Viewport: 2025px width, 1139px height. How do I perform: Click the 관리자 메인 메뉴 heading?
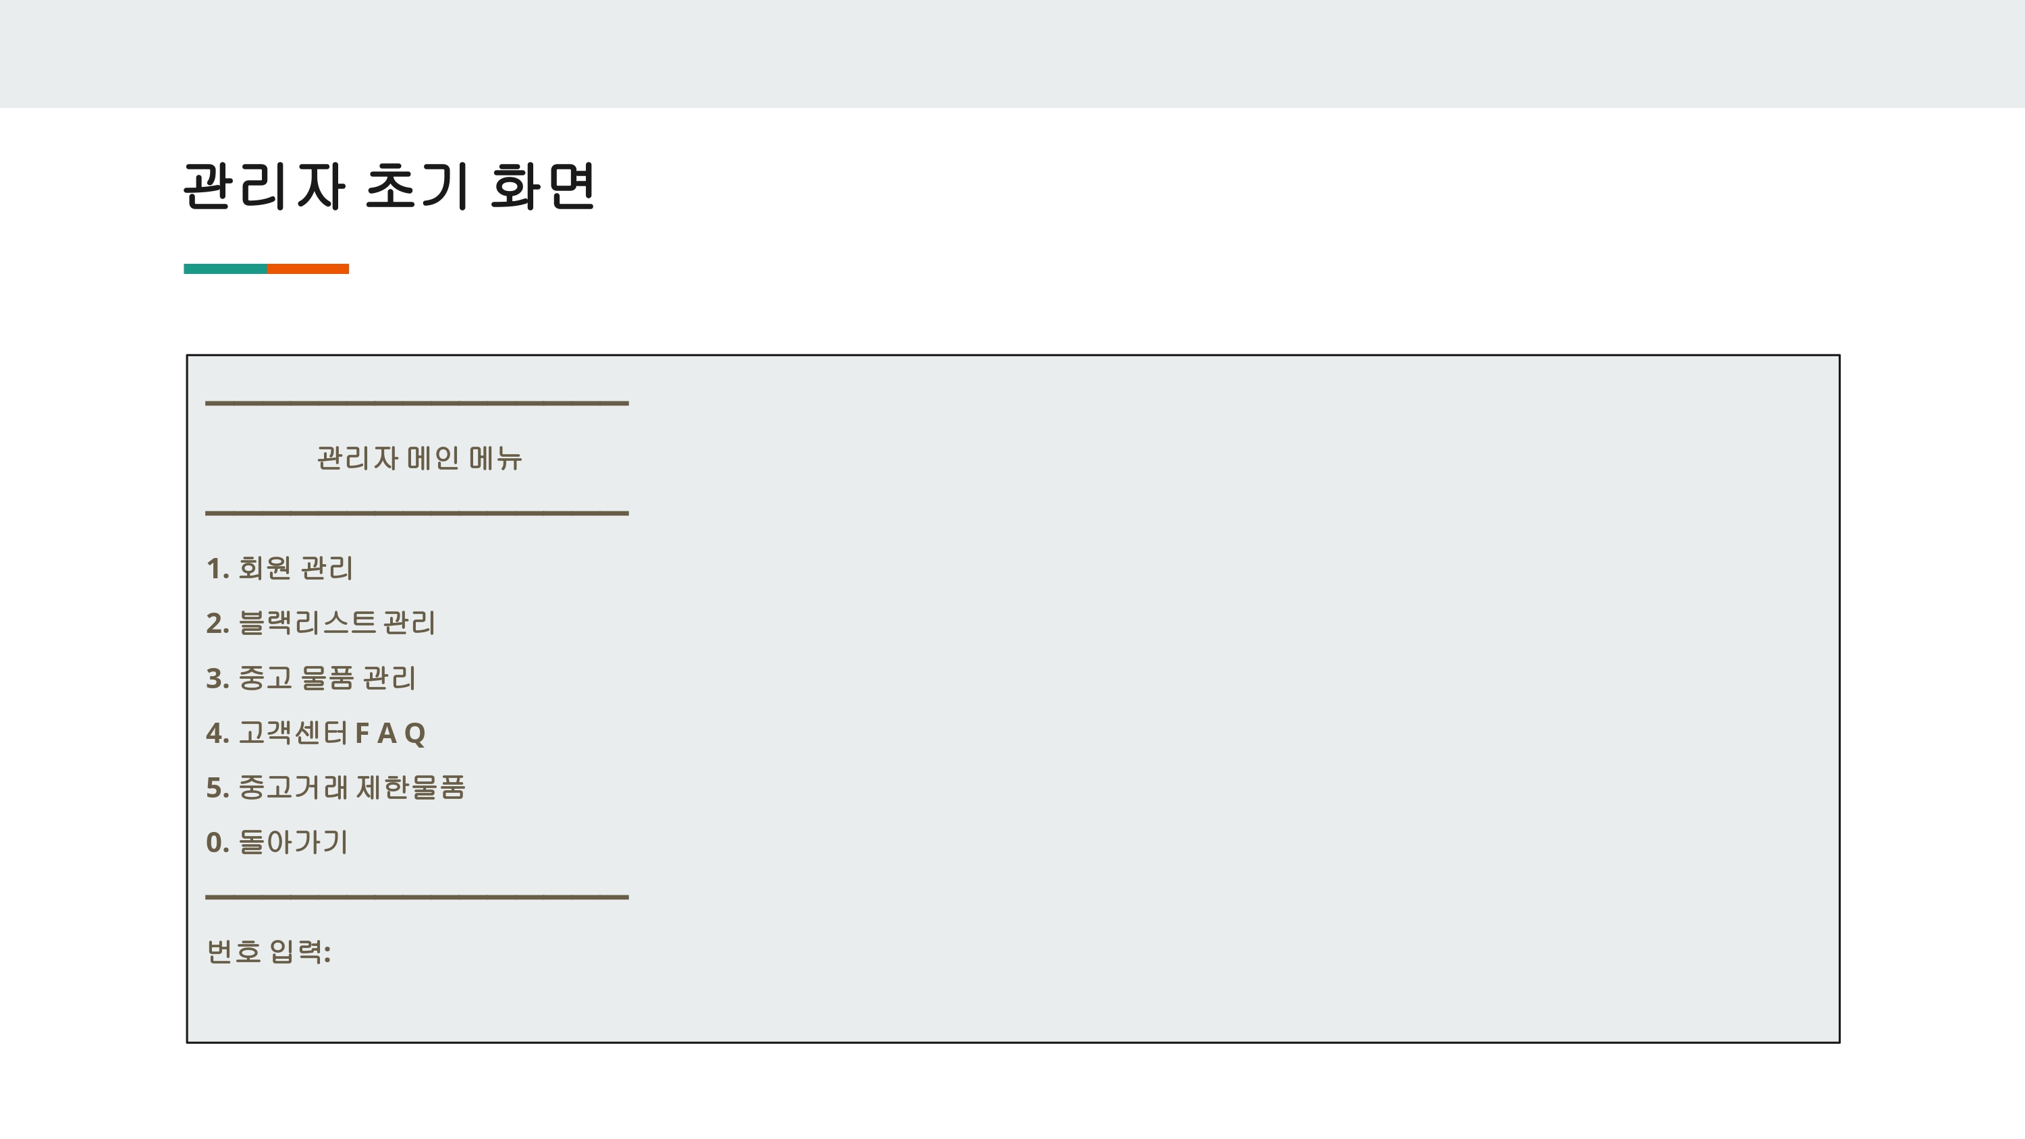coord(419,457)
